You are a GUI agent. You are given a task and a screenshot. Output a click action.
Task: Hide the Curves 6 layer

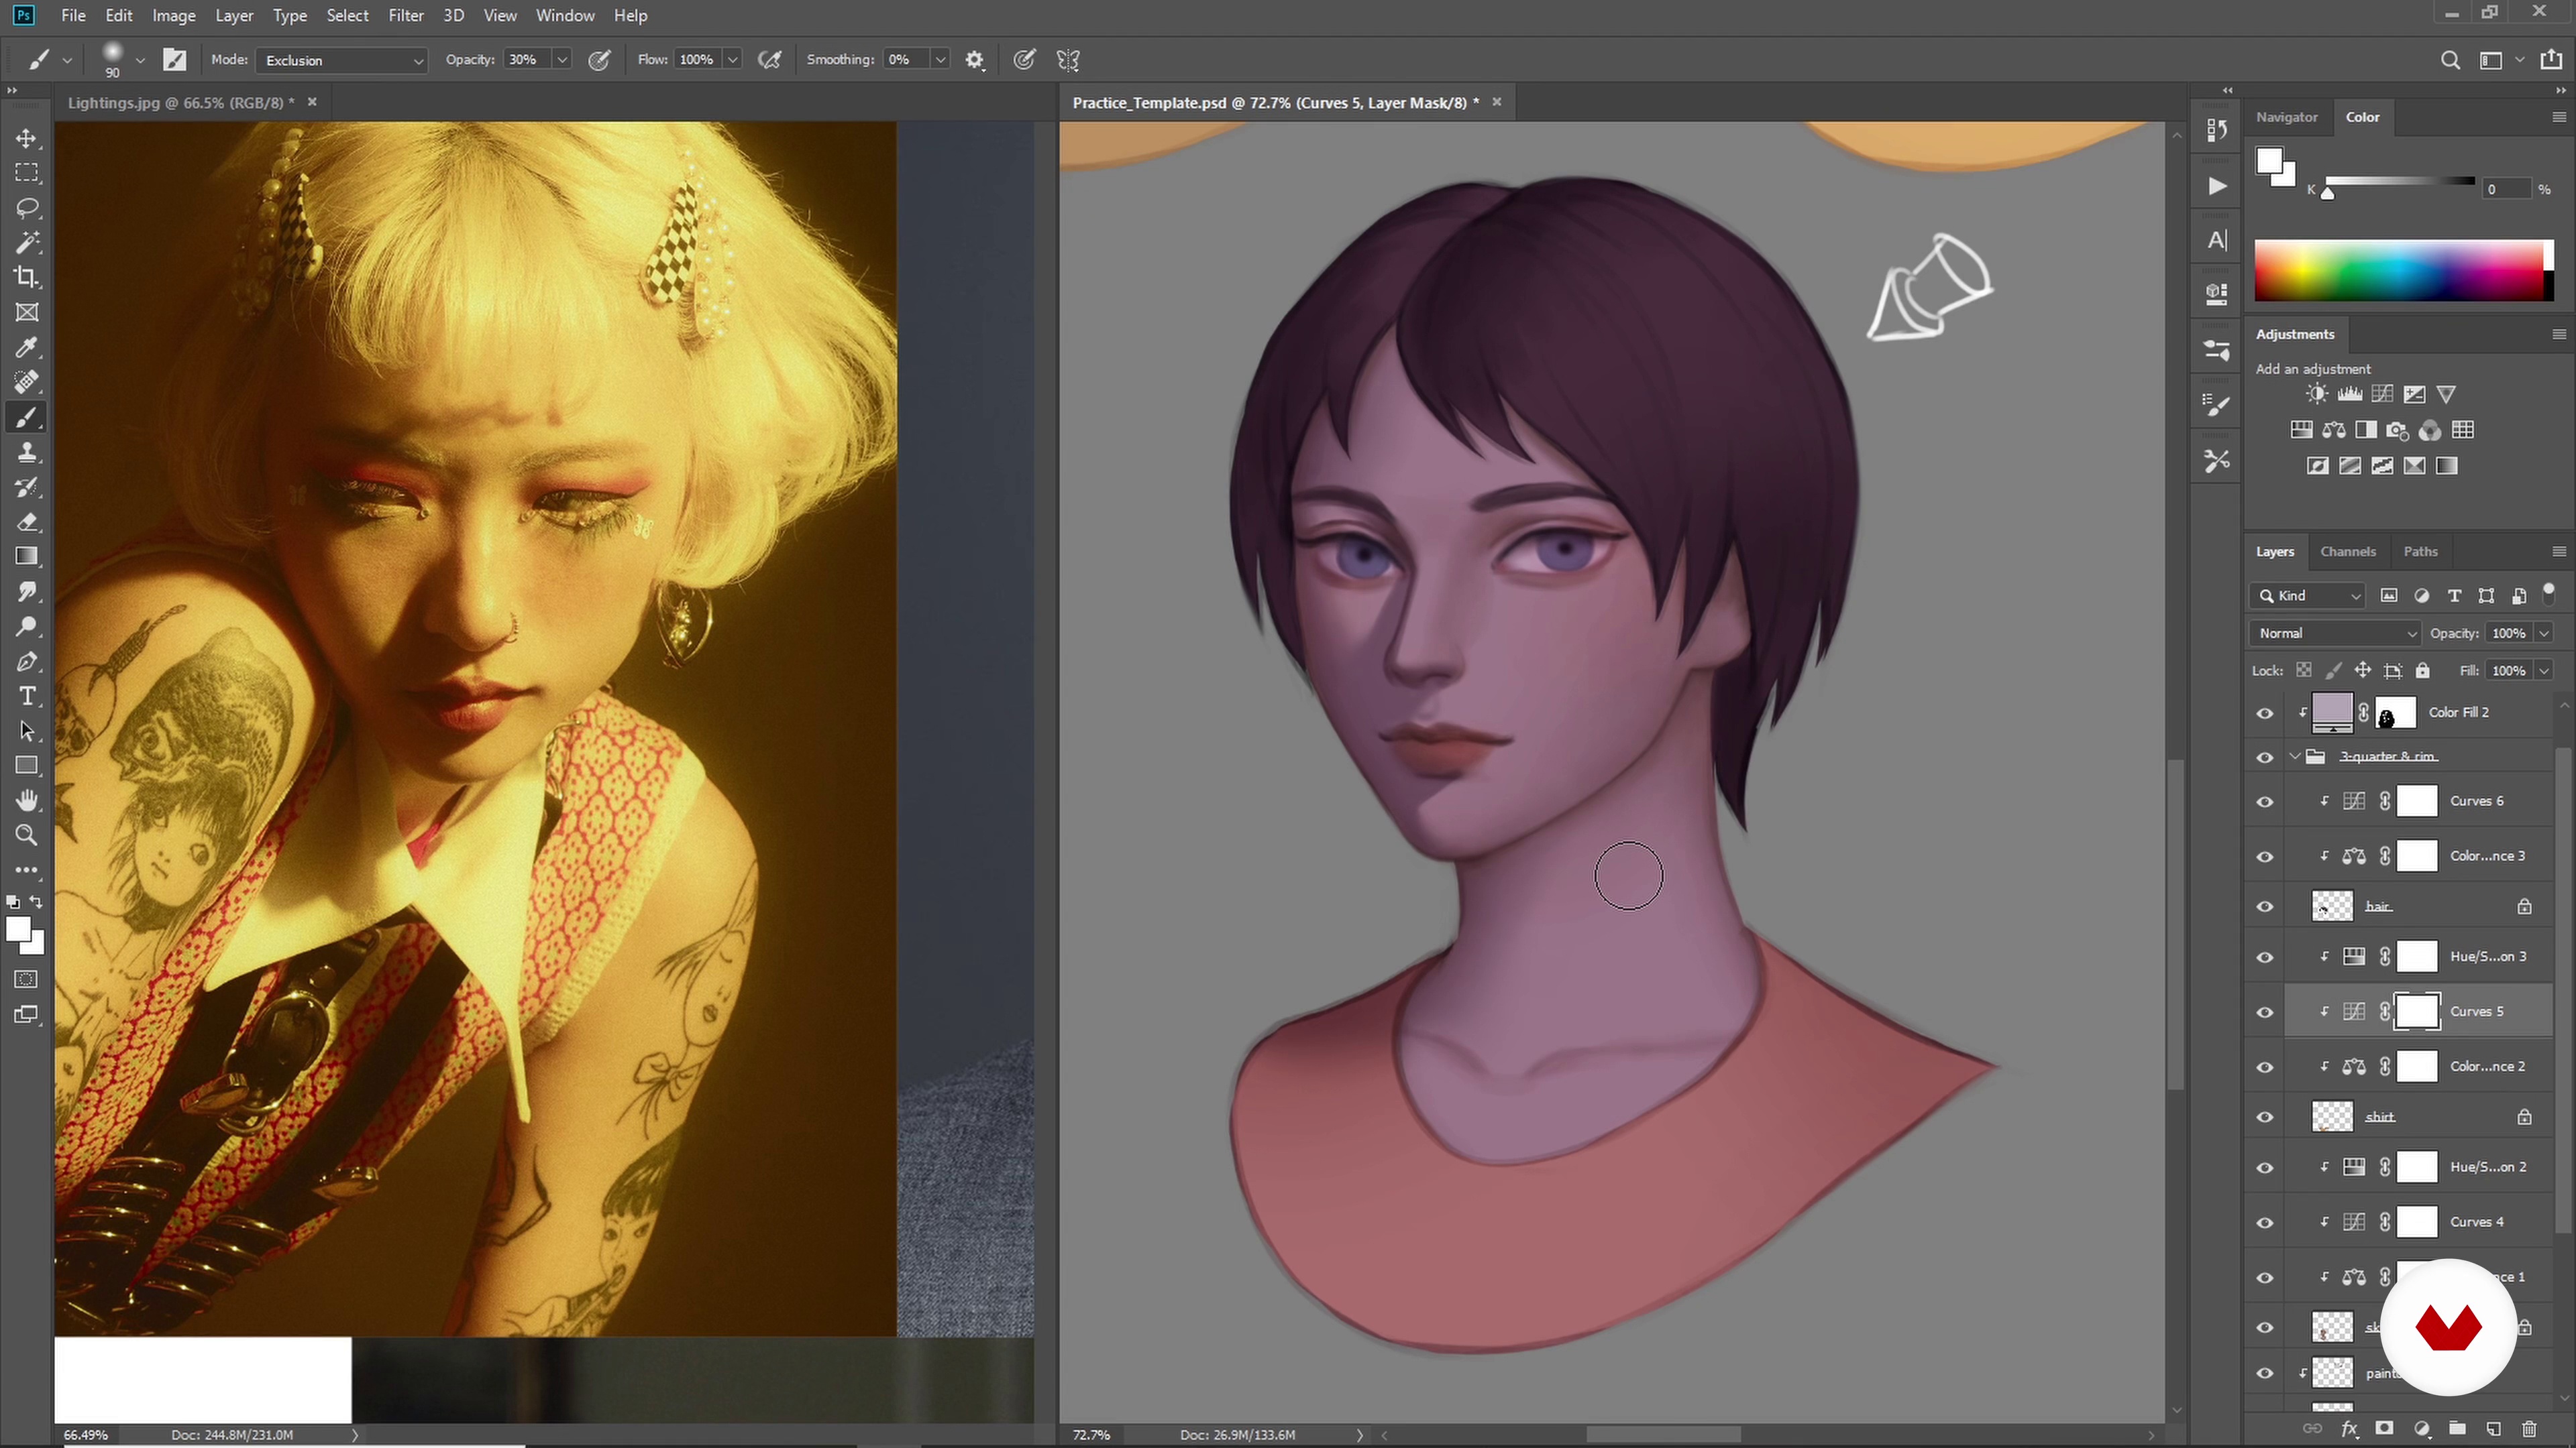pos(2265,802)
